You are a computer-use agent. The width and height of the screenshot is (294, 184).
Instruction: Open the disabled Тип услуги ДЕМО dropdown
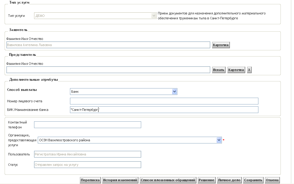pos(95,16)
